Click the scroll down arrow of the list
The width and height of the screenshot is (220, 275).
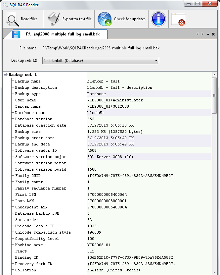(x=214, y=272)
